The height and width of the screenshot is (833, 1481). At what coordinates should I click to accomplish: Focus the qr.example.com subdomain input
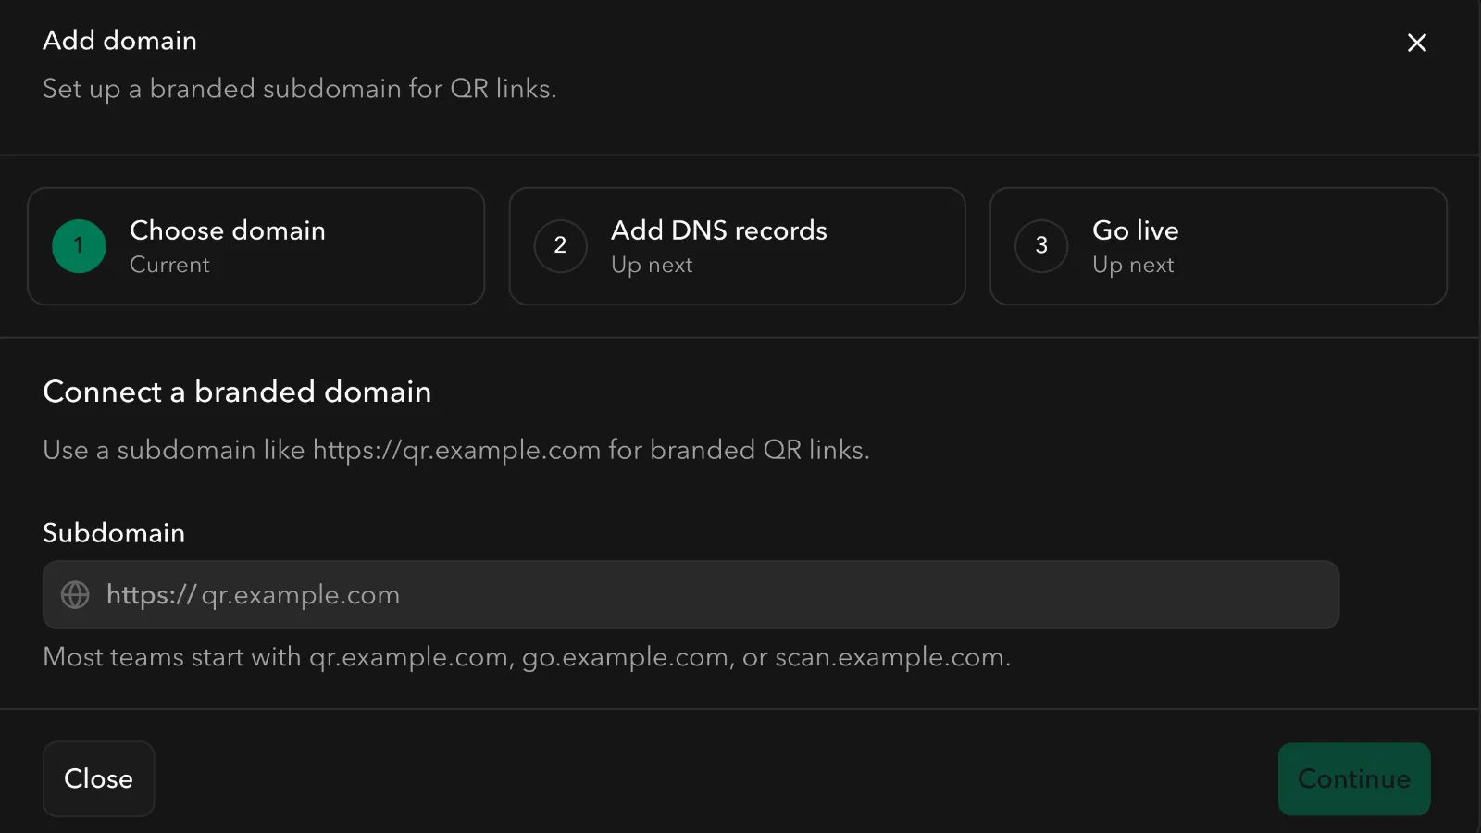click(740, 595)
